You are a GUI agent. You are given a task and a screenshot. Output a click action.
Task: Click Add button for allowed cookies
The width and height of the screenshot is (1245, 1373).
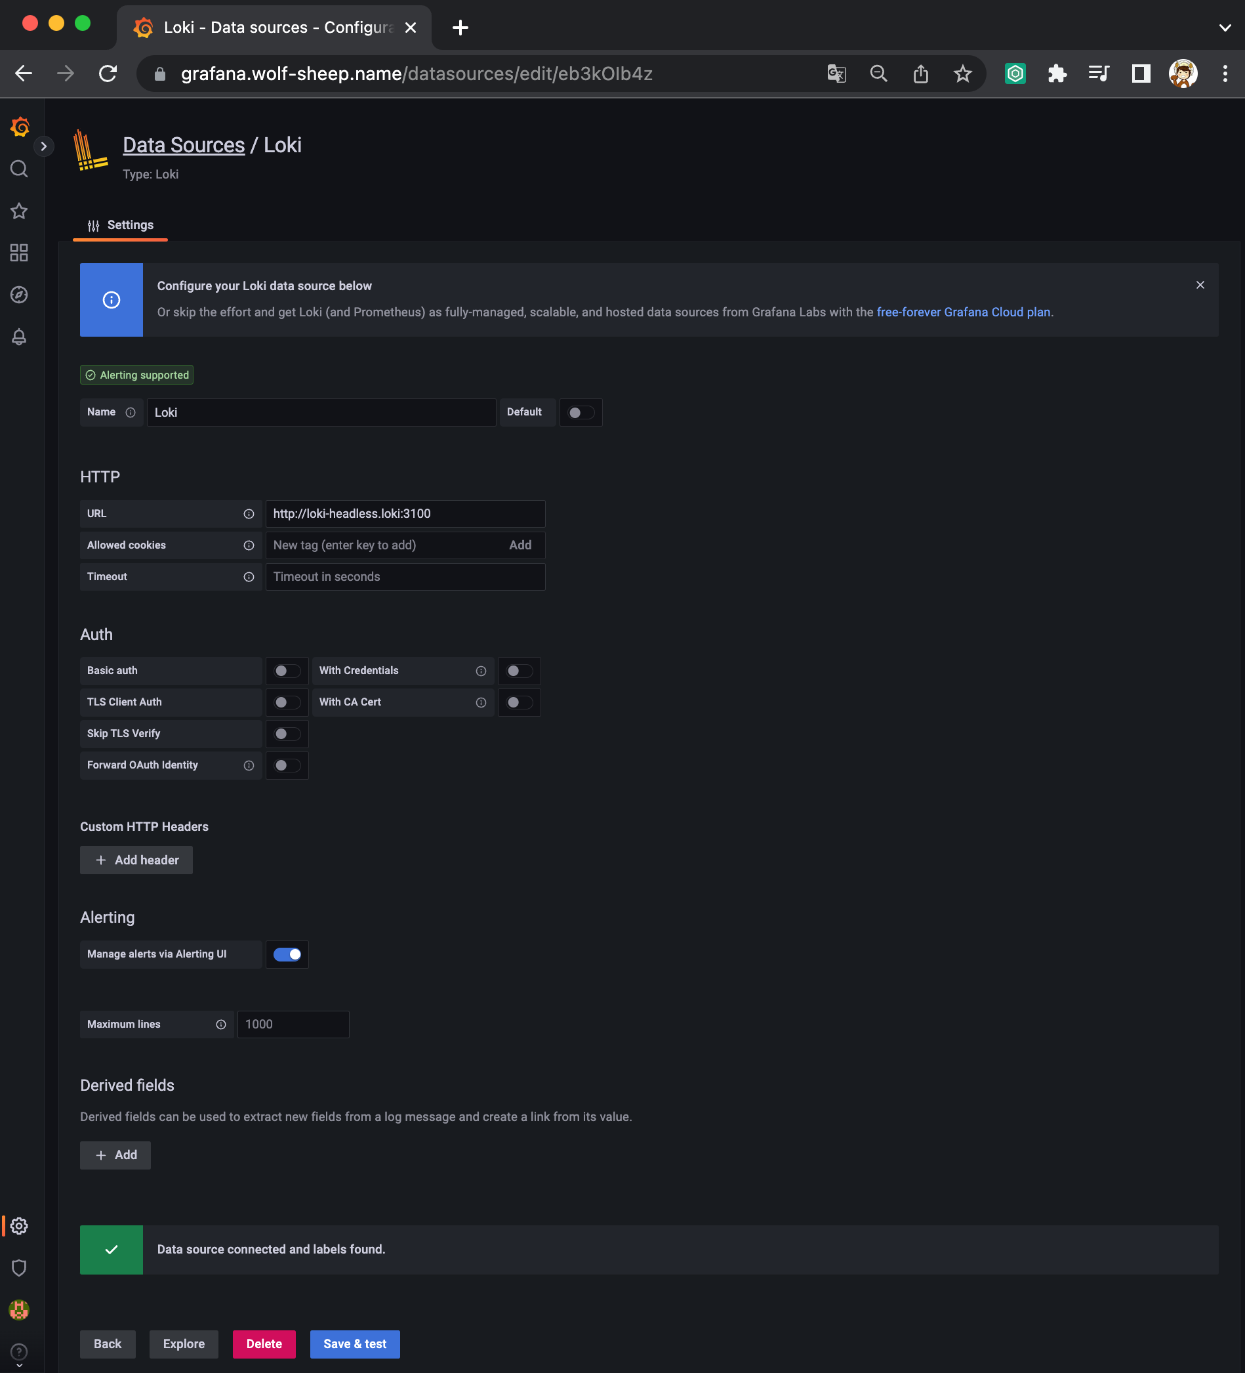point(520,545)
